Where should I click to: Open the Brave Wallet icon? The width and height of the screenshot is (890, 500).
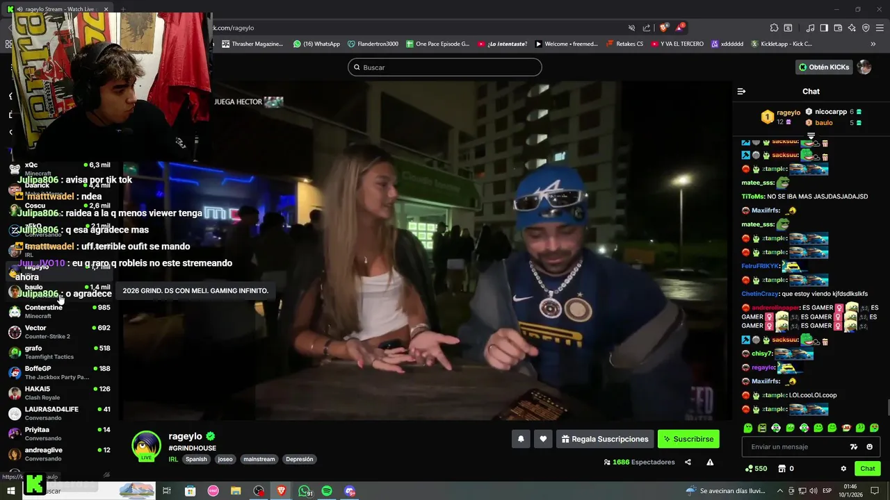coord(838,28)
